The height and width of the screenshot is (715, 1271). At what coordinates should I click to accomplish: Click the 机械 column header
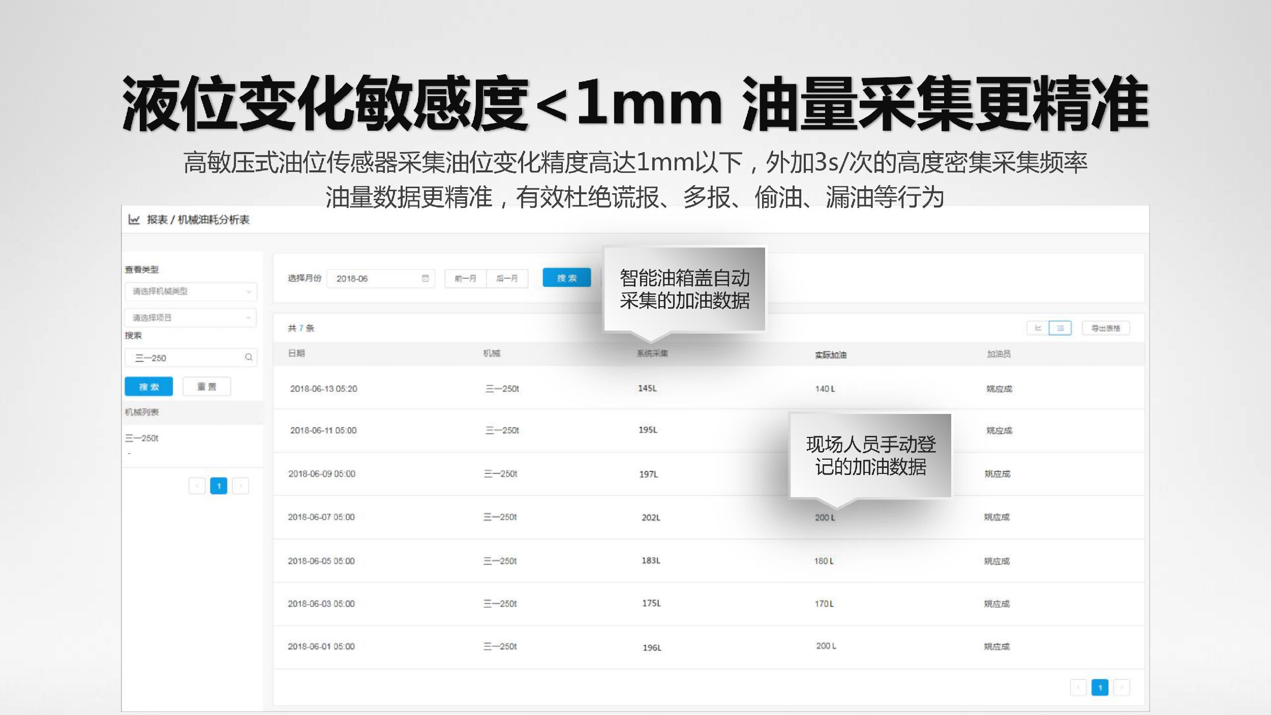(x=492, y=353)
